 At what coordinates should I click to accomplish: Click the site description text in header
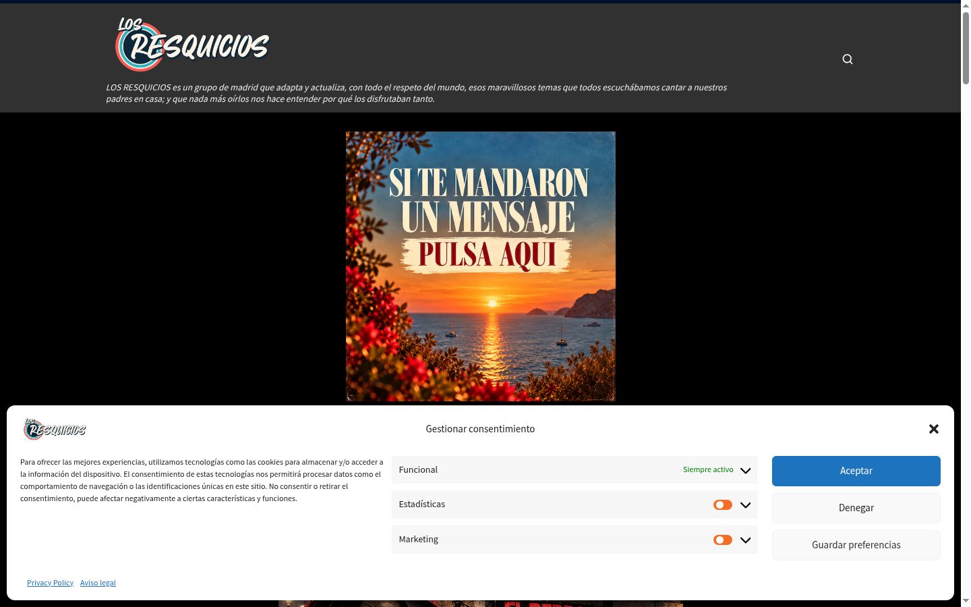pos(417,93)
